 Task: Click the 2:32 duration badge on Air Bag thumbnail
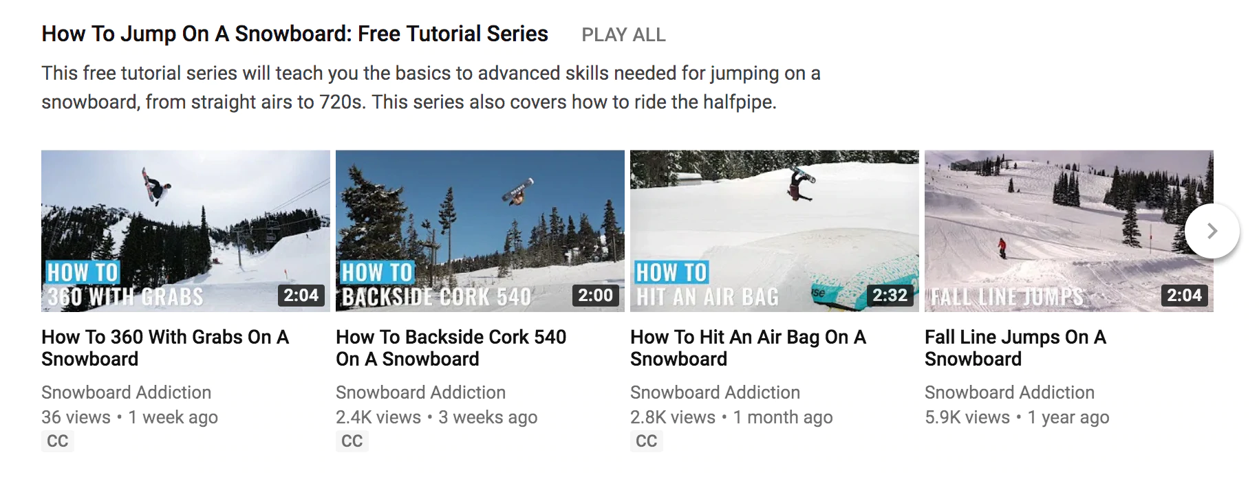click(x=890, y=296)
